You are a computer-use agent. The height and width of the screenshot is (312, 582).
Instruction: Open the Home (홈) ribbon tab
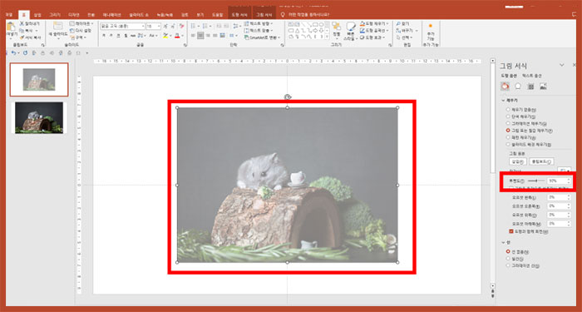[x=23, y=14]
